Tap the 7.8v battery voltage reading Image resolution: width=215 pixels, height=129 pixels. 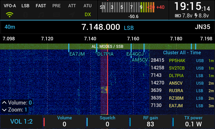pos(187,16)
